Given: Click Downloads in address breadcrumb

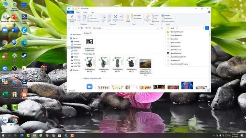Looking at the screenshot, I should pos(97,28).
